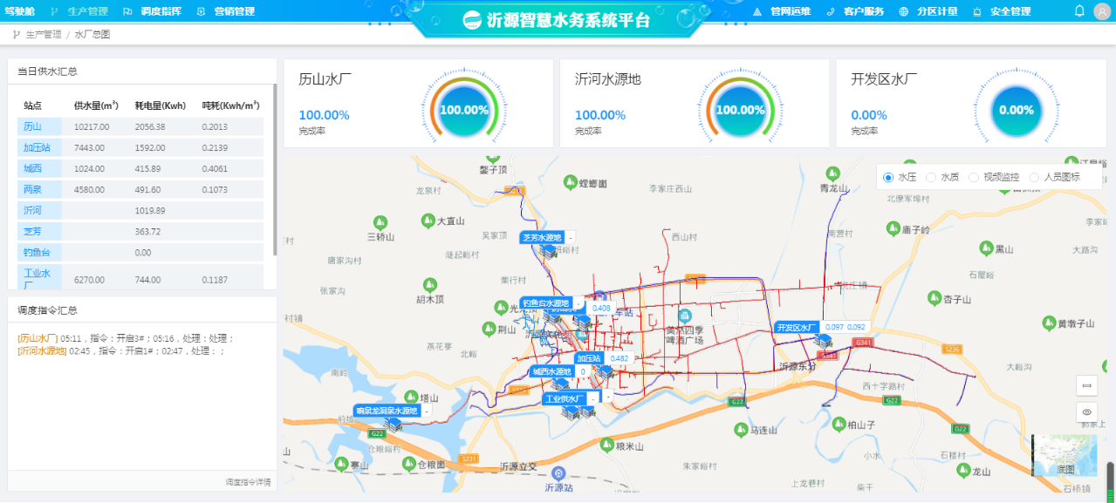Select the 水压 radio button
Viewport: 1116px width, 503px height.
tap(888, 177)
